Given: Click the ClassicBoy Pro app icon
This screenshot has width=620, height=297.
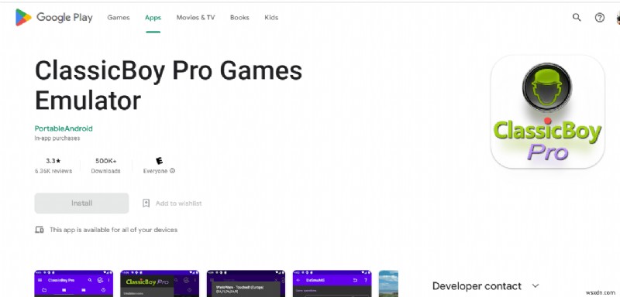Looking at the screenshot, I should tap(547, 111).
